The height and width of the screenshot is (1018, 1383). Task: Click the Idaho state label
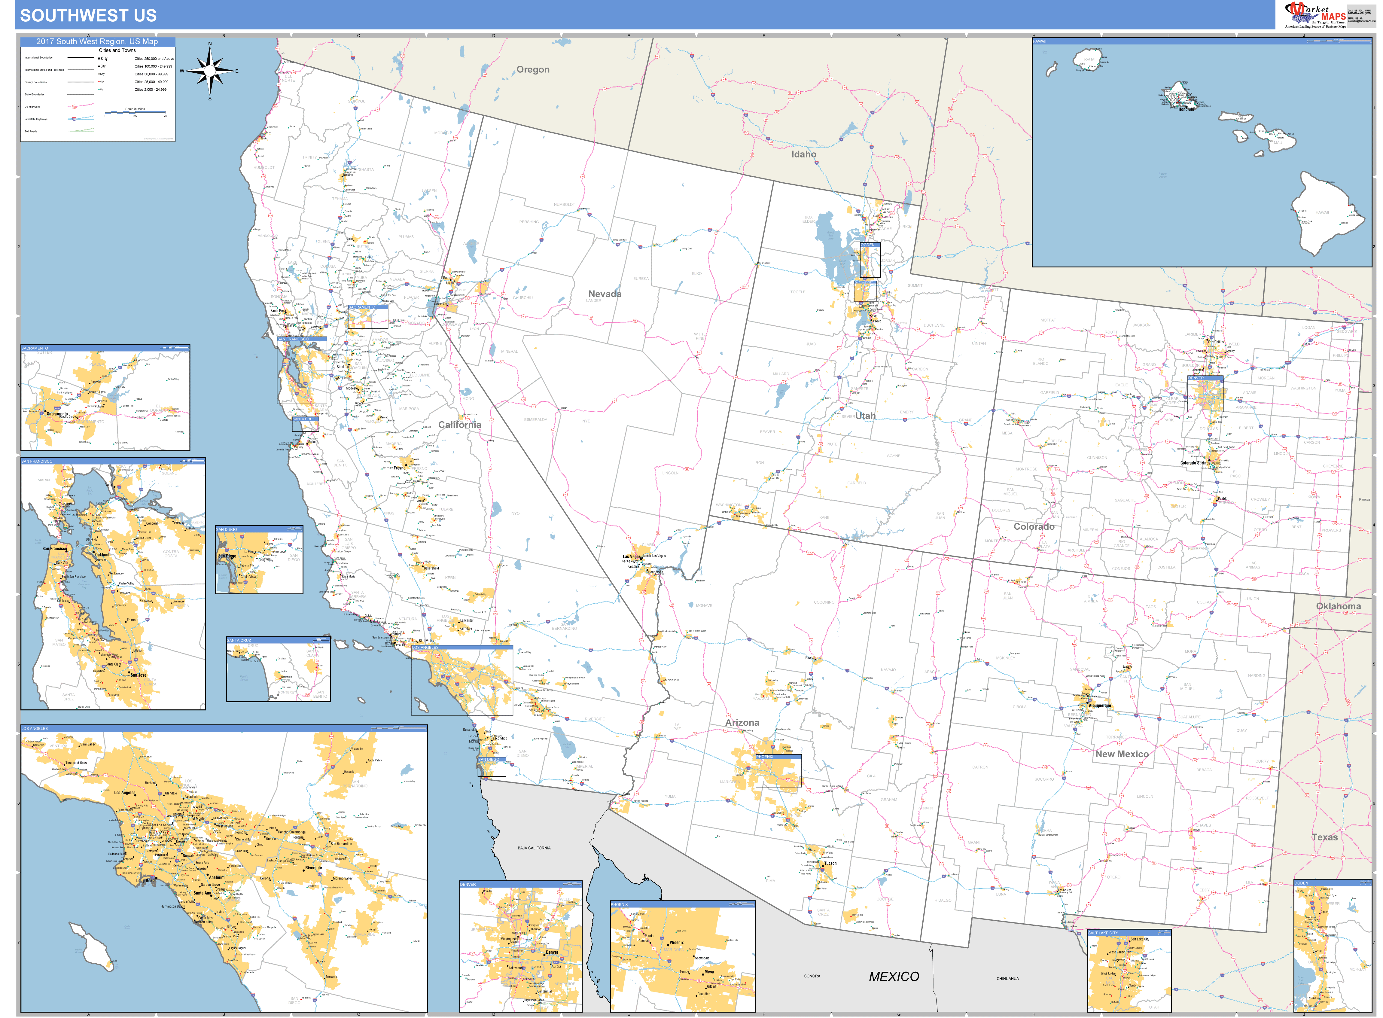click(x=803, y=154)
